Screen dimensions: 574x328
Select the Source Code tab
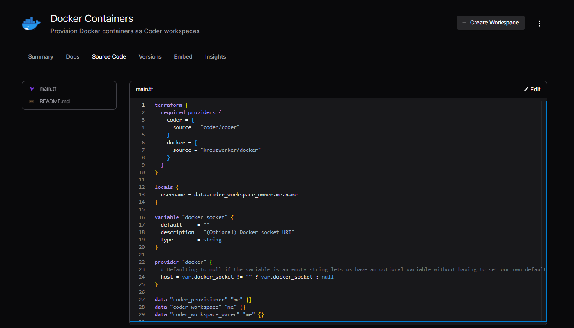[109, 57]
